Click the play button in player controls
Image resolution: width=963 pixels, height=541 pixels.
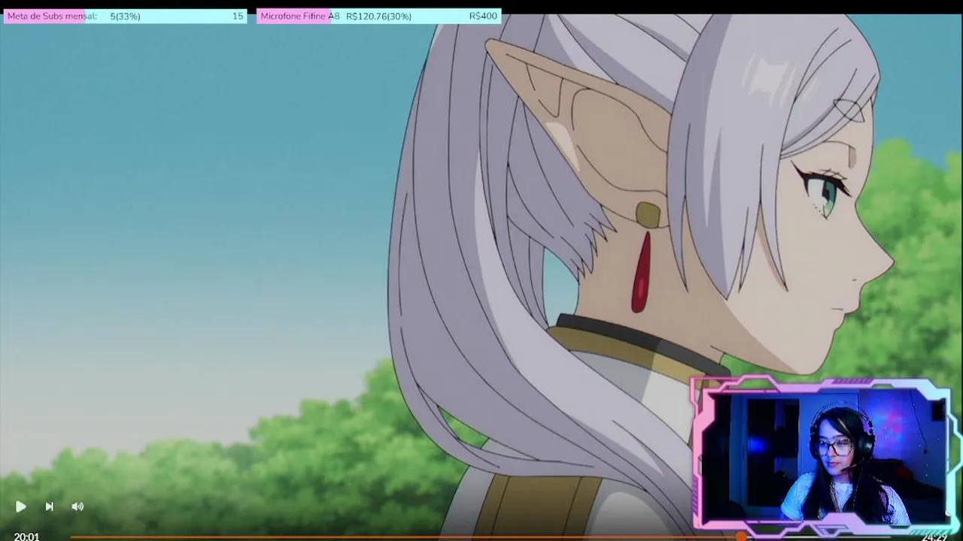pyautogui.click(x=21, y=506)
